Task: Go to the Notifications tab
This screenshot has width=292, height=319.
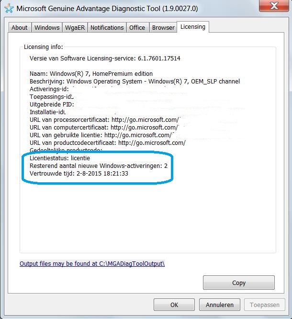Action: [107, 27]
